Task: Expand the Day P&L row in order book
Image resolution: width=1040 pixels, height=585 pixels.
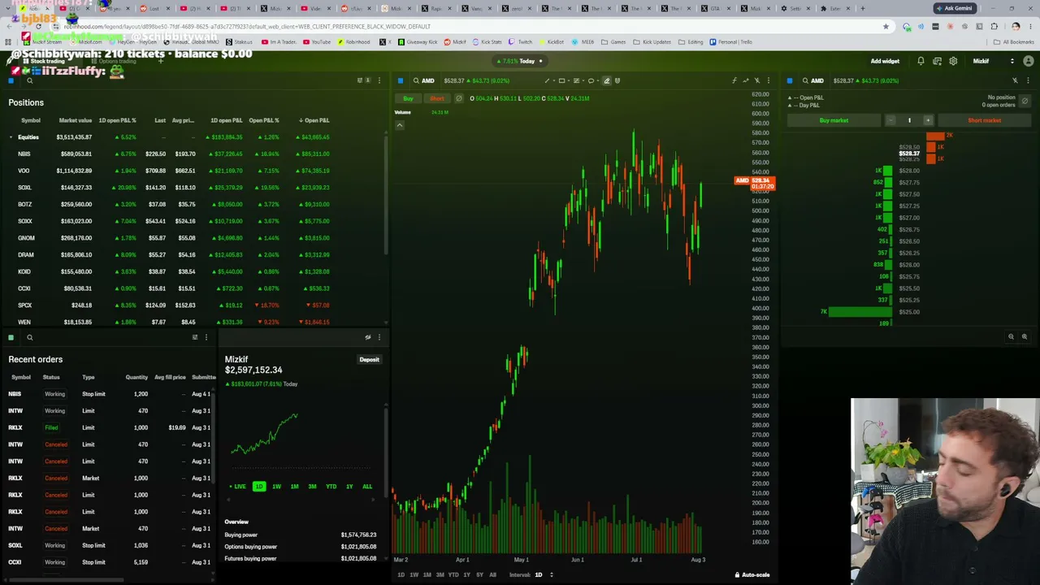Action: click(790, 105)
